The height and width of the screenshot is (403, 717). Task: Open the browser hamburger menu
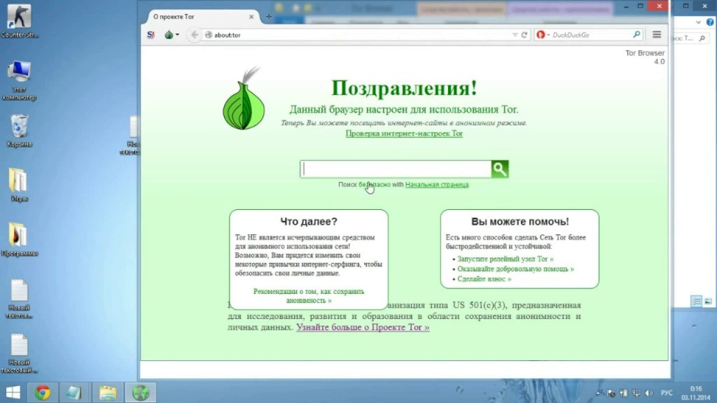pos(657,35)
